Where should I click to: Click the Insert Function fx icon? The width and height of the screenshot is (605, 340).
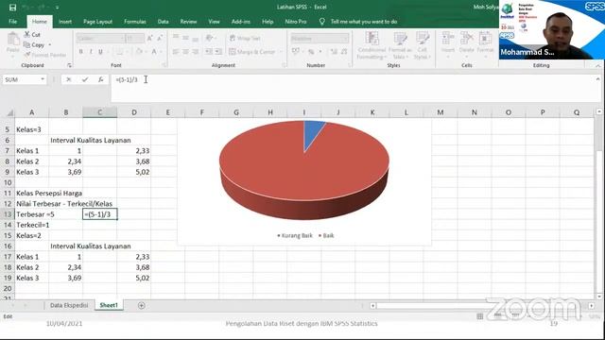click(101, 79)
